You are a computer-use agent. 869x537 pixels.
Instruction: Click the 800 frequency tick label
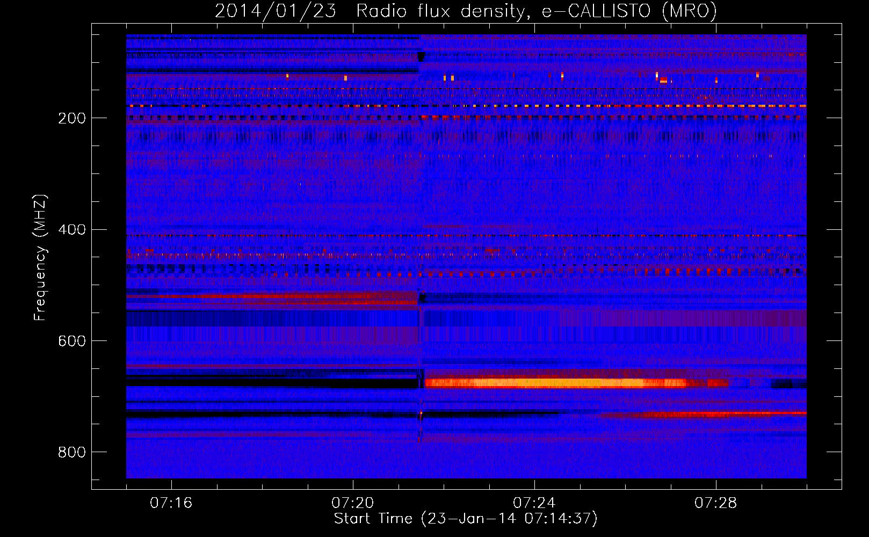point(71,452)
